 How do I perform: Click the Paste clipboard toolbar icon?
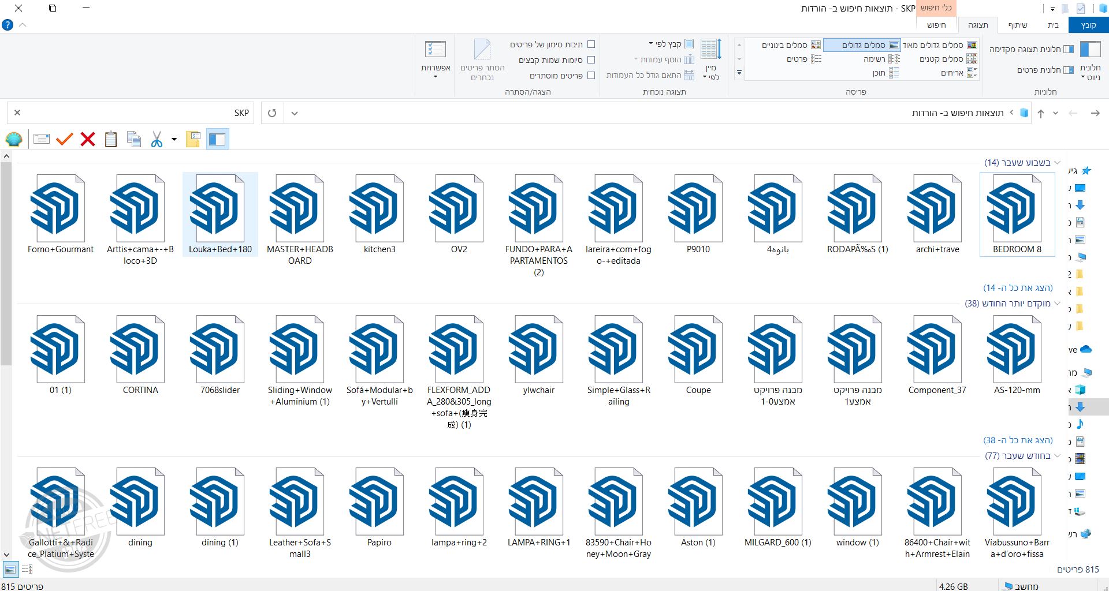tap(111, 139)
